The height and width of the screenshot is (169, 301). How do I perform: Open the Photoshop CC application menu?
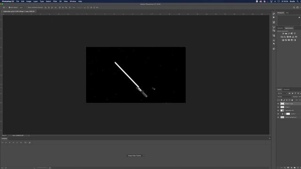pyautogui.click(x=8, y=1)
